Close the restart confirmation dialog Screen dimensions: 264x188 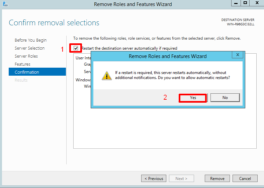tap(238, 55)
